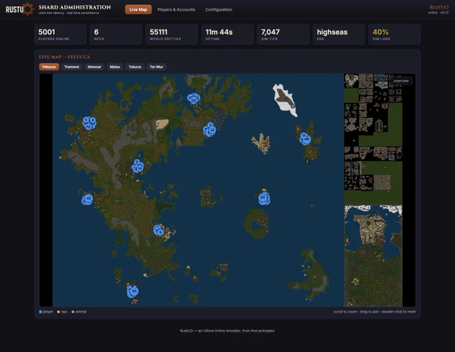
Task: Select the player cluster marked 64
Action: [264, 198]
